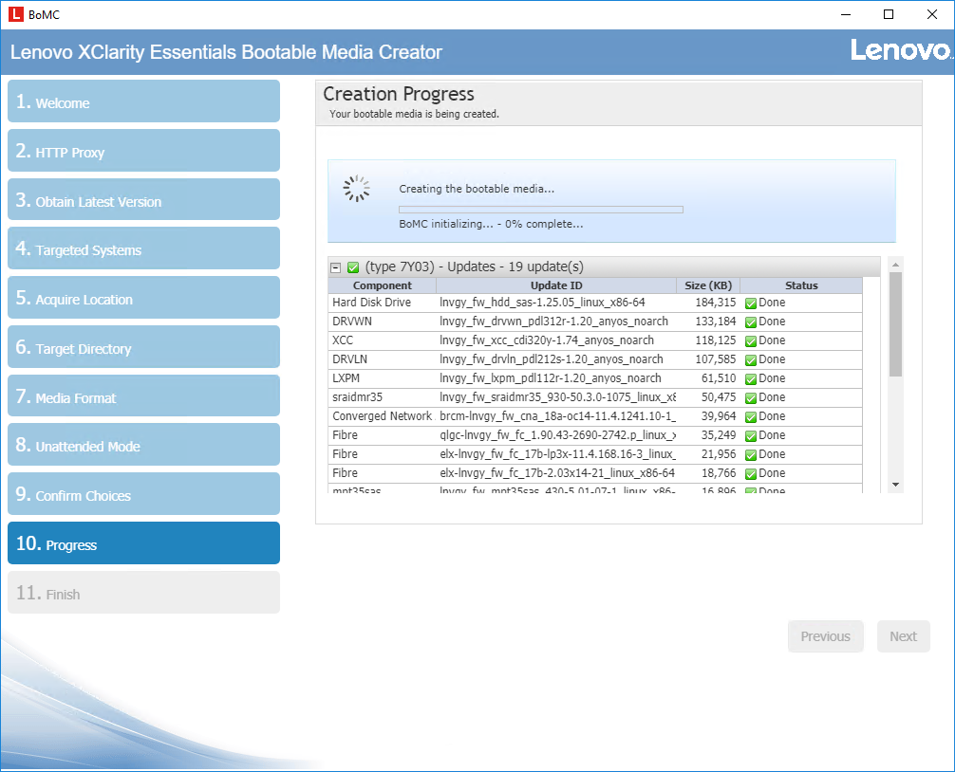Open step 5 Acquire Location
The width and height of the screenshot is (955, 772).
[x=143, y=298]
